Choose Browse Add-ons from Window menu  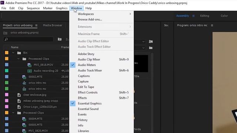[x=101, y=20]
